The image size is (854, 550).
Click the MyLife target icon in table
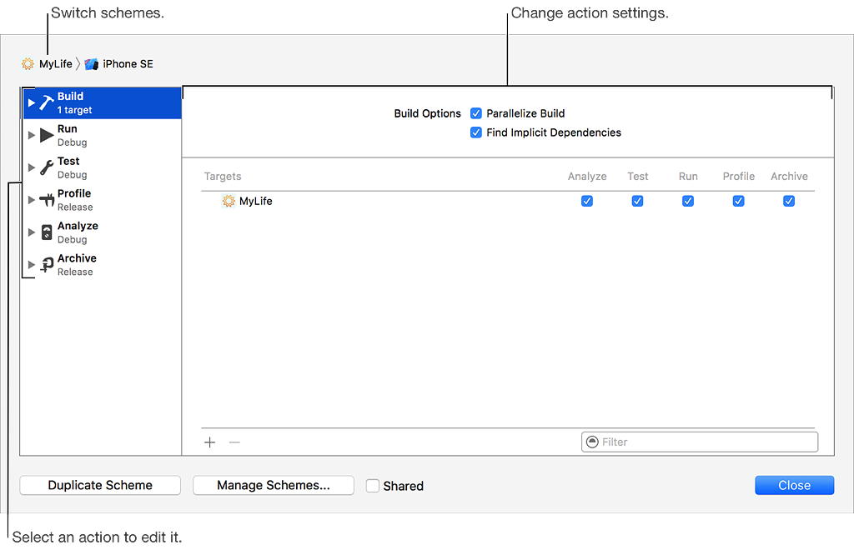pos(229,202)
